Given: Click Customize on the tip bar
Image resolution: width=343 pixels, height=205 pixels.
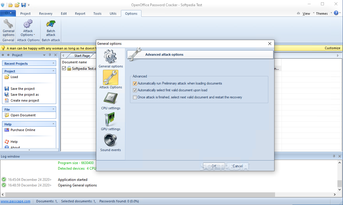Looking at the screenshot, I should (332, 48).
